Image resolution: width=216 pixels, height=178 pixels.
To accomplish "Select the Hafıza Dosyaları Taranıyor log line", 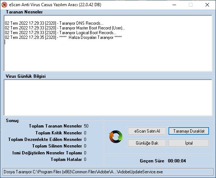I will [x=63, y=37].
